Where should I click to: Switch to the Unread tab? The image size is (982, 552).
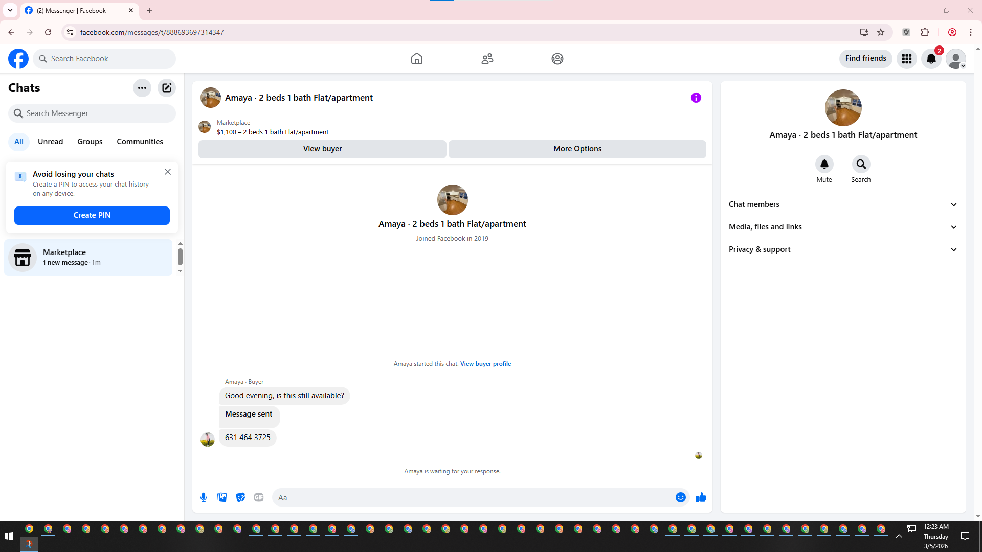click(x=51, y=142)
